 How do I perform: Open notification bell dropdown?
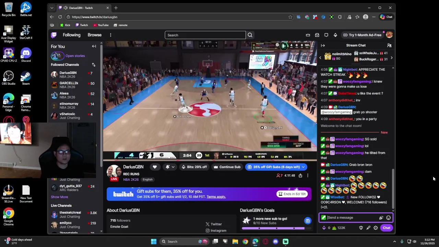170,167
